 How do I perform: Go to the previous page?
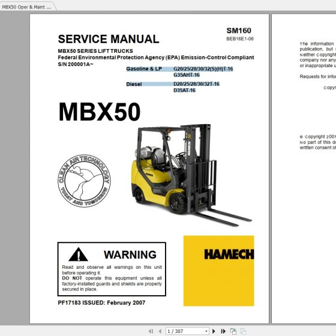pyautogui.click(x=160, y=331)
